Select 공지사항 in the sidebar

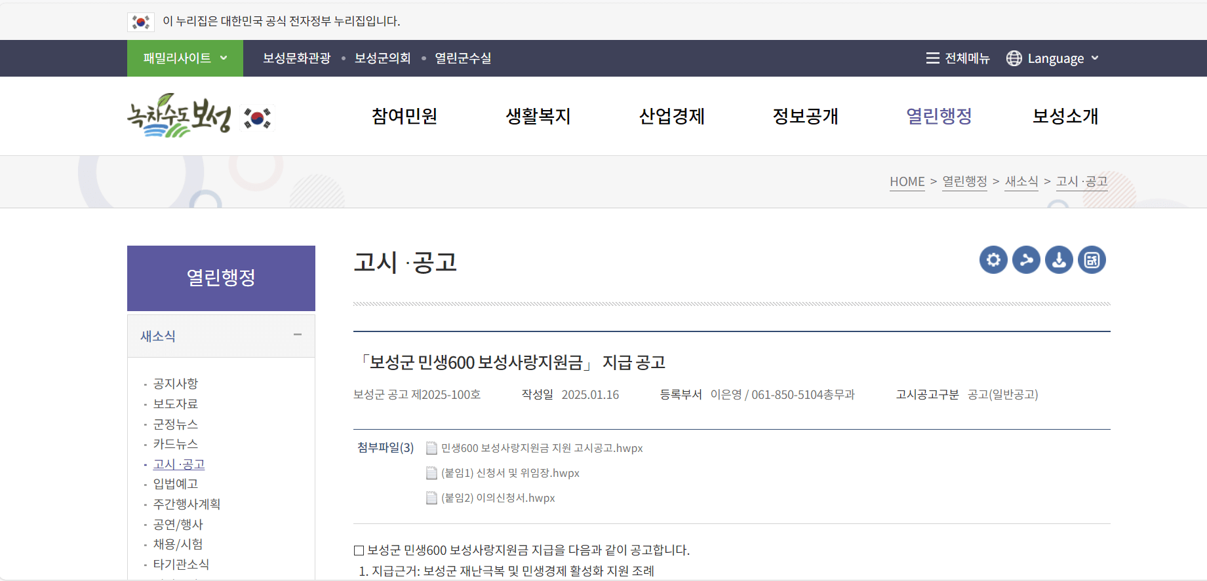coord(175,384)
